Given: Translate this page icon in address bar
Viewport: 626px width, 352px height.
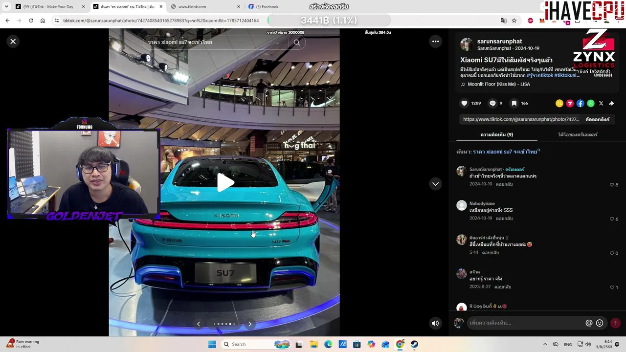Looking at the screenshot, I should pos(504,21).
